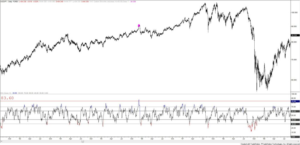Click the '09 year label on the time axis

[x=264, y=139]
